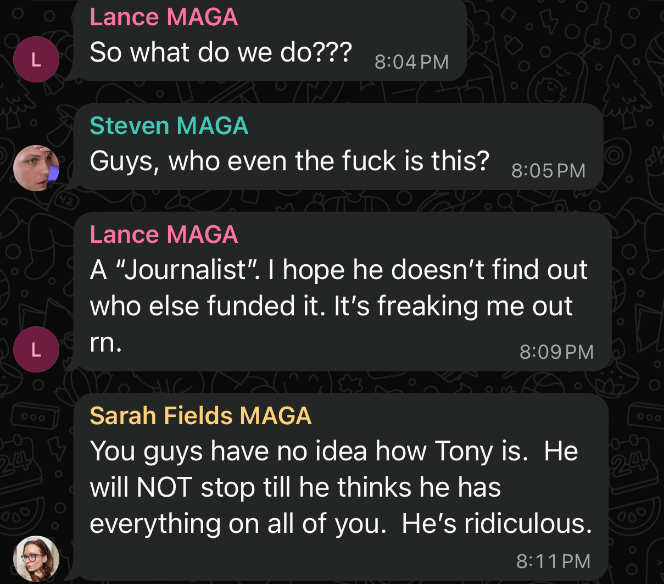Tap the 8:11 PM timestamp
Image resolution: width=664 pixels, height=584 pixels.
(553, 561)
